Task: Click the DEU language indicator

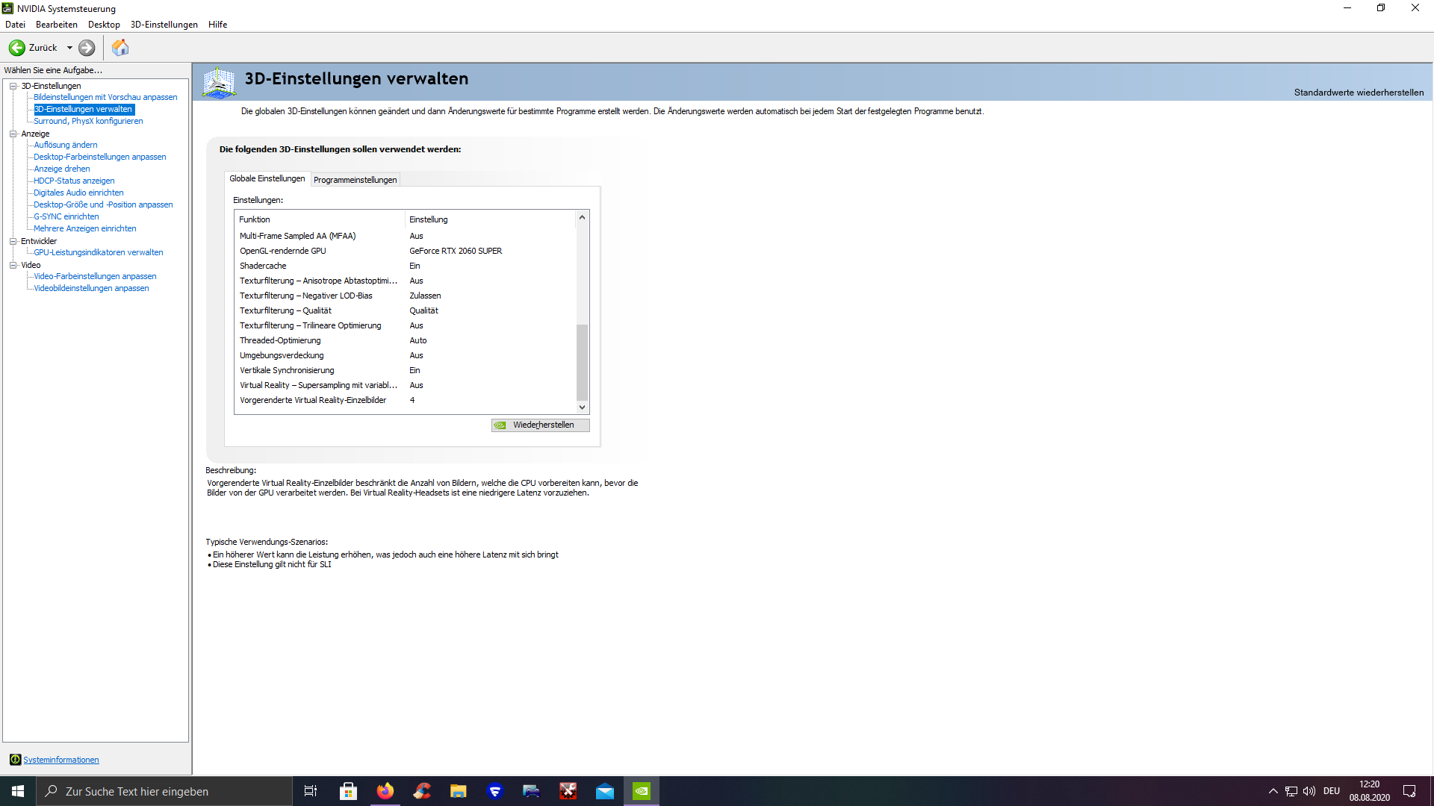Action: point(1332,791)
